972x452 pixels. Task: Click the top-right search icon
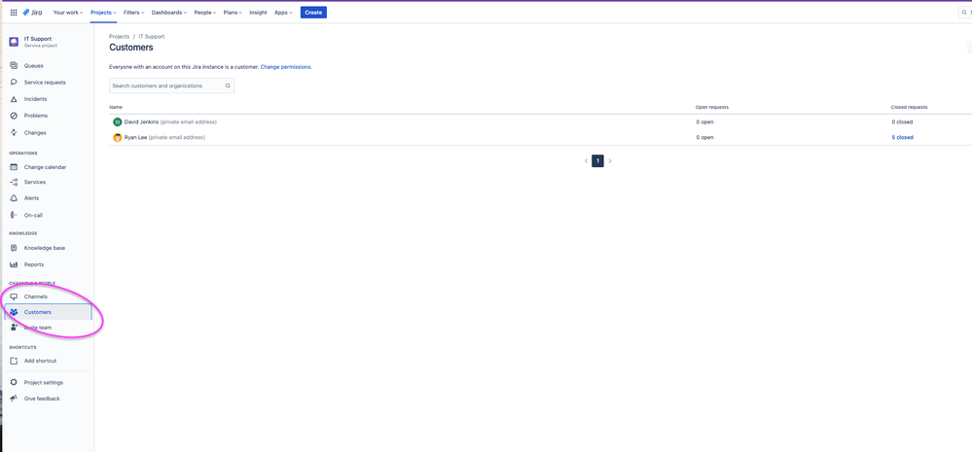tap(963, 13)
